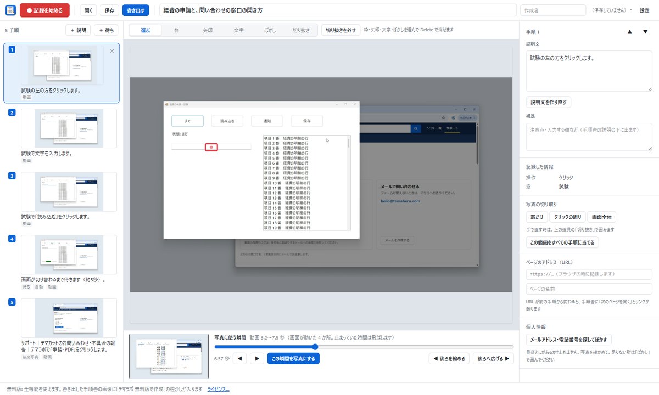Click the 開く button
The image size is (659, 395).
[88, 10]
